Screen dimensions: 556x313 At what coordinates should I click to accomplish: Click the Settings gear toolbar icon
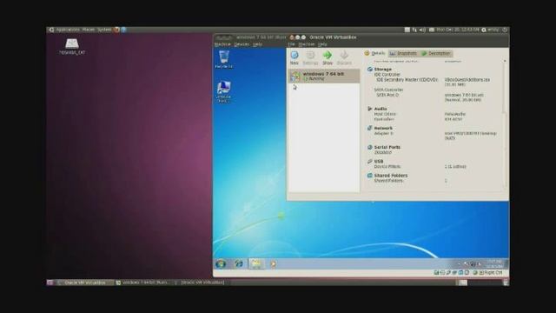(x=310, y=55)
